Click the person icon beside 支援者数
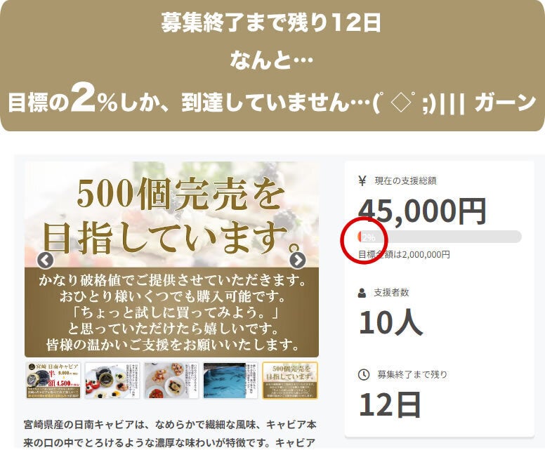 point(362,293)
